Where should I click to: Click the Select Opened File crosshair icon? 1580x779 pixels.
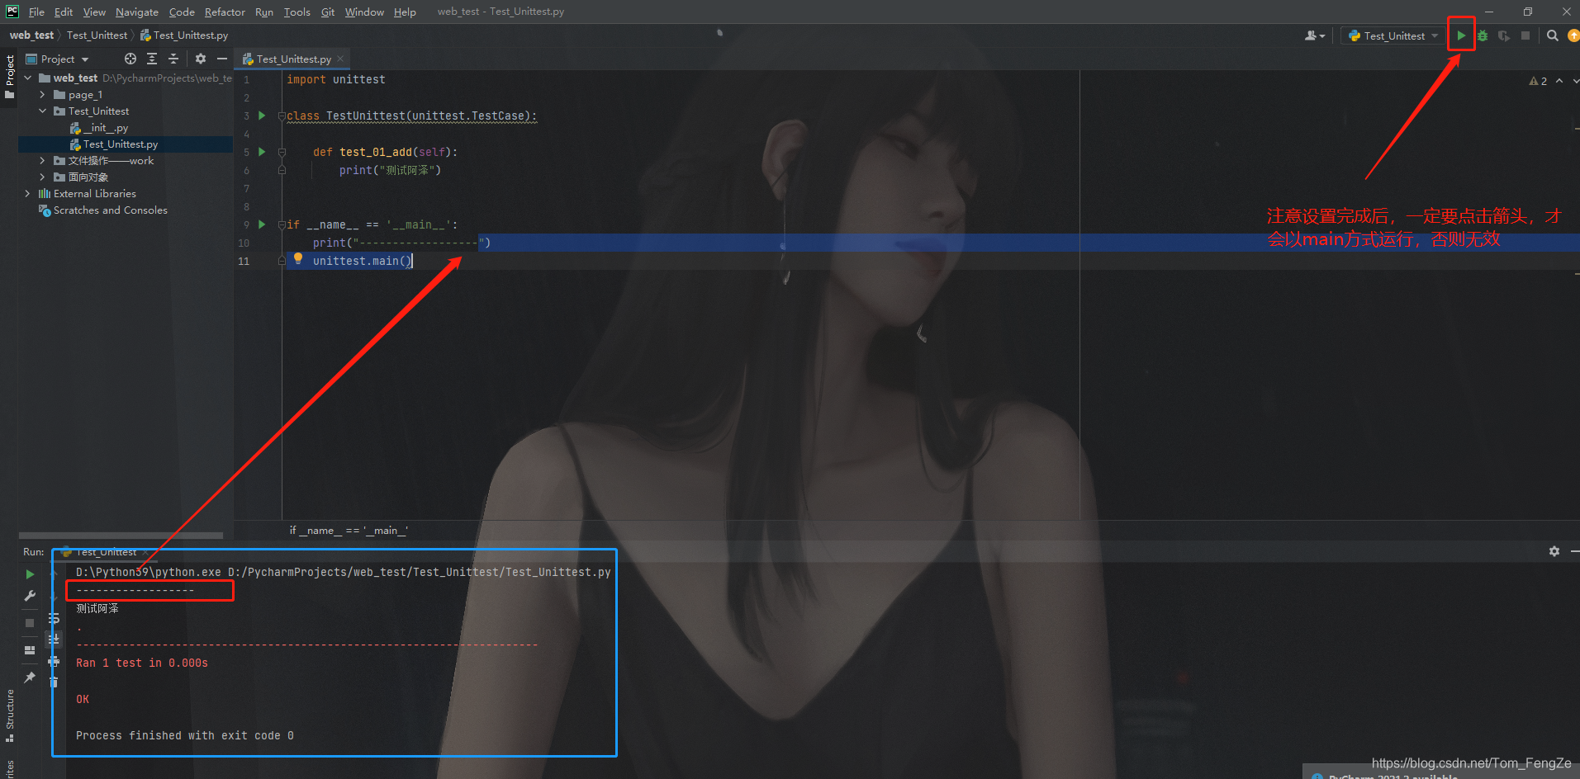130,59
